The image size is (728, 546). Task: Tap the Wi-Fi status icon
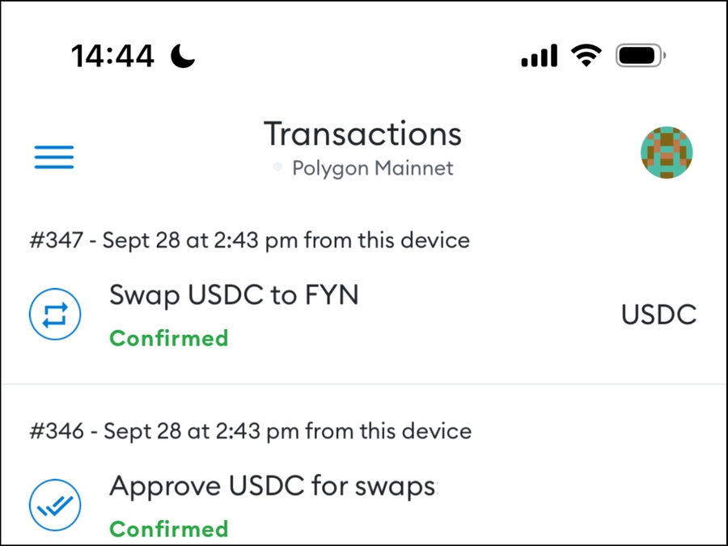coord(585,56)
